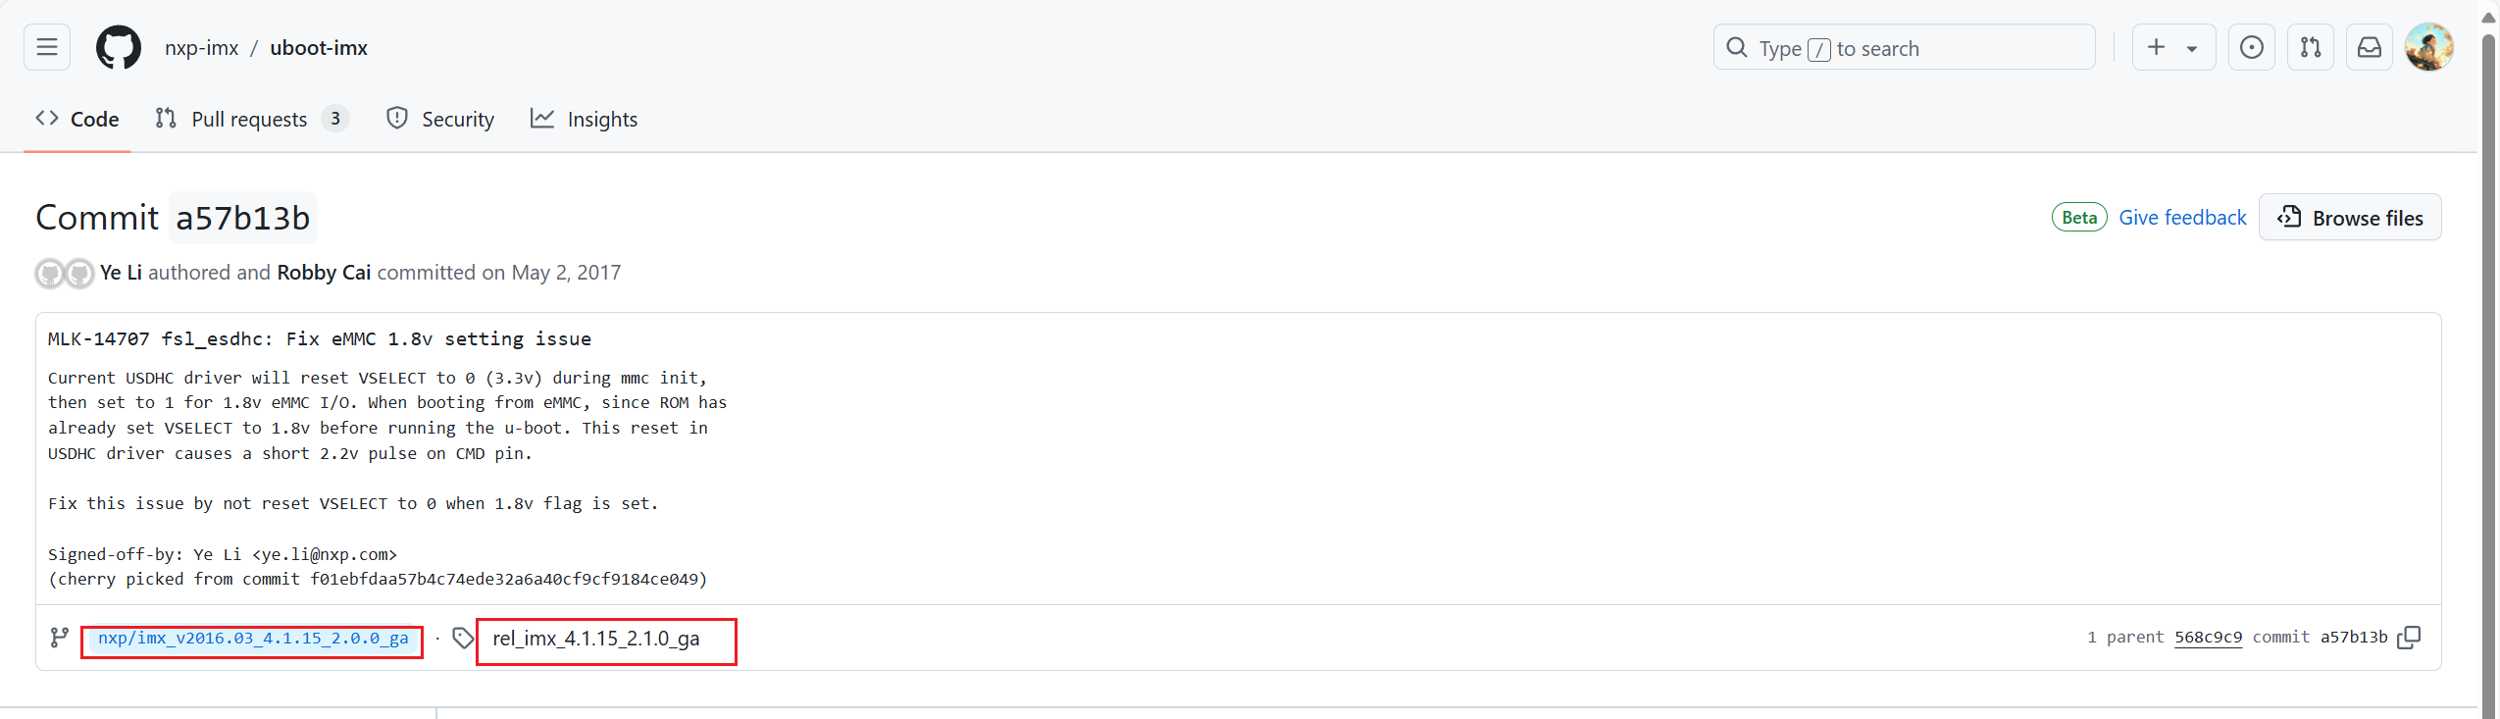Screen dimensions: 2500x719
Task: Click the Browse files button
Action: tap(2350, 218)
